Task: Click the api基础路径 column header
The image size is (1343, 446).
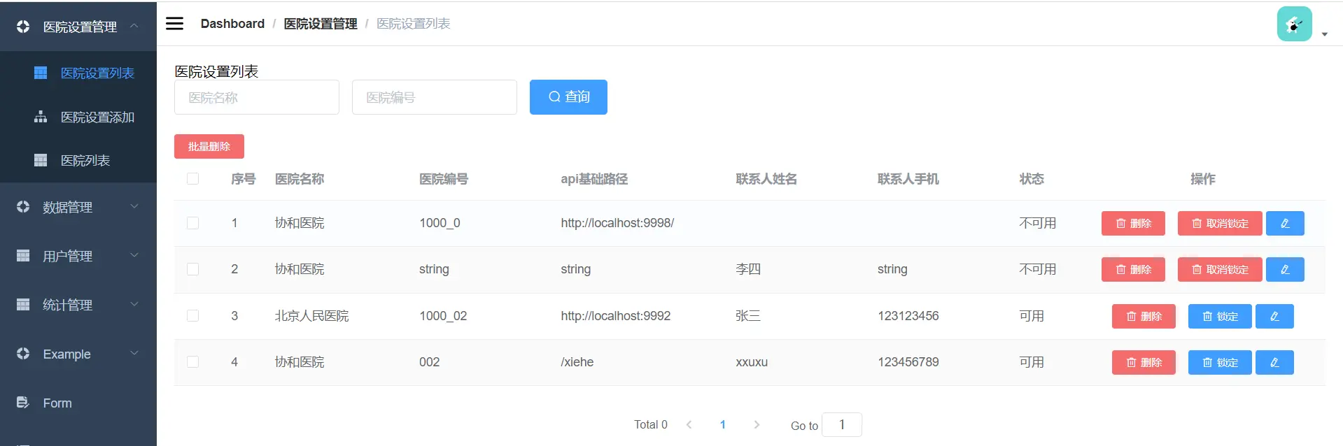Action: pyautogui.click(x=594, y=179)
